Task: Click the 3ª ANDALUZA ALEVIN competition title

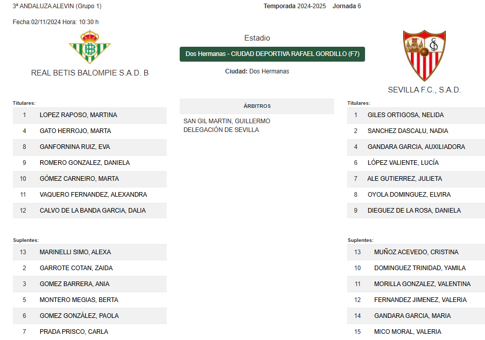Action: pyautogui.click(x=57, y=6)
